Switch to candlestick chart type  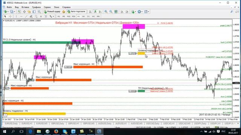point(95,12)
